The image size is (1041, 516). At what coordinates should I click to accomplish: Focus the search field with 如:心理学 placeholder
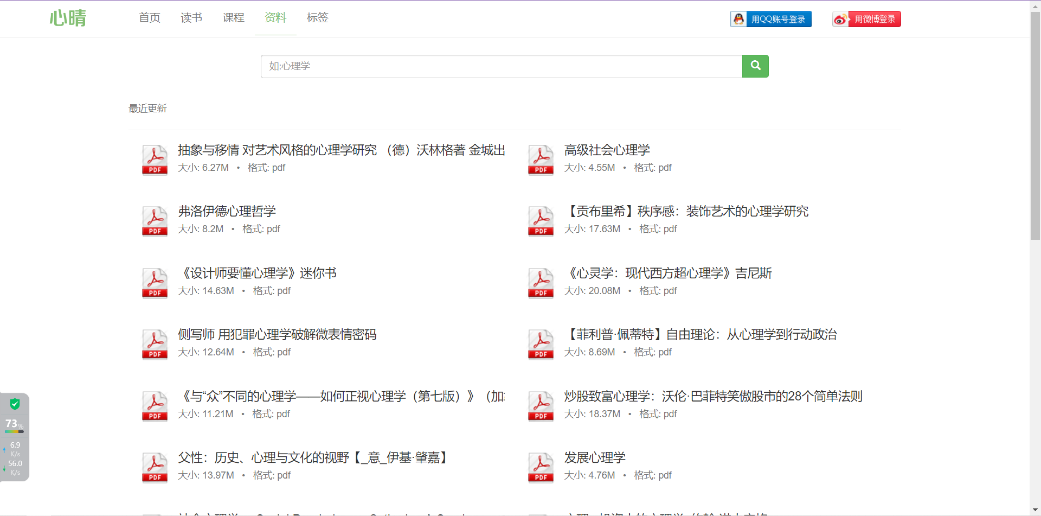[x=502, y=66]
